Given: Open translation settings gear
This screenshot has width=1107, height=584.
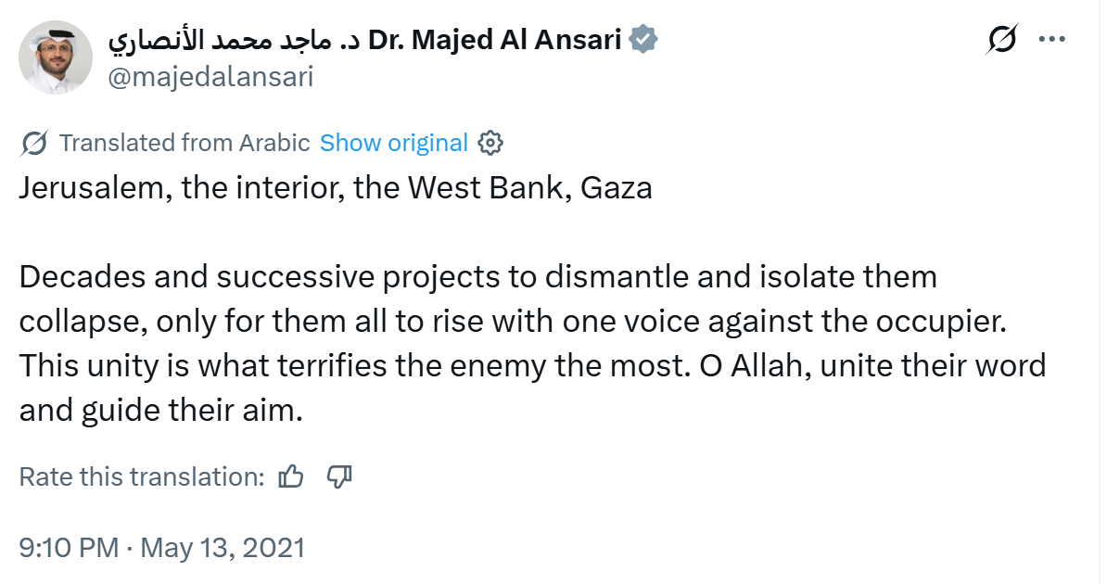Looking at the screenshot, I should click(x=490, y=143).
